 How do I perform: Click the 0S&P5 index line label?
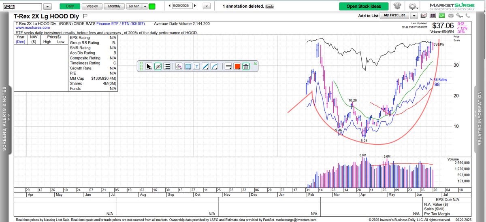(438, 44)
